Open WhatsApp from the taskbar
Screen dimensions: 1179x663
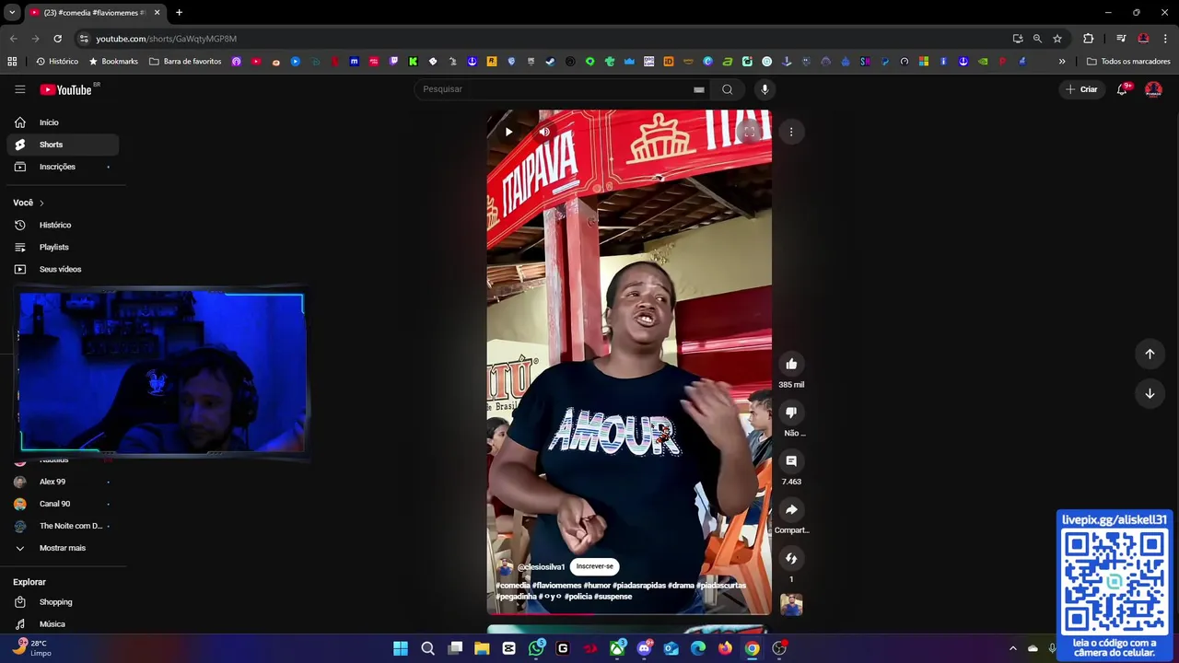[x=536, y=648]
